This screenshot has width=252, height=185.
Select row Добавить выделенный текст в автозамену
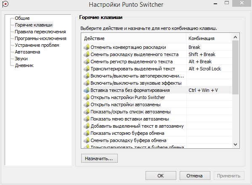157,126
